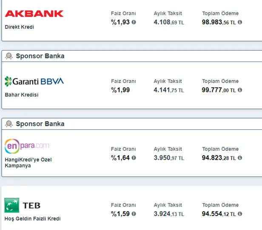Image resolution: width=262 pixels, height=230 pixels.
Task: Click the TEB bank logo
Action: click(x=23, y=205)
